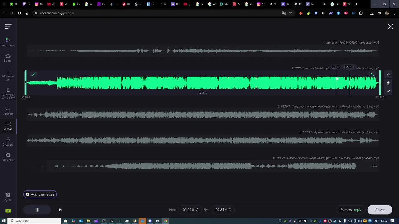
Task: Select track 4 Hiperfoco waveform
Action: coord(203,141)
